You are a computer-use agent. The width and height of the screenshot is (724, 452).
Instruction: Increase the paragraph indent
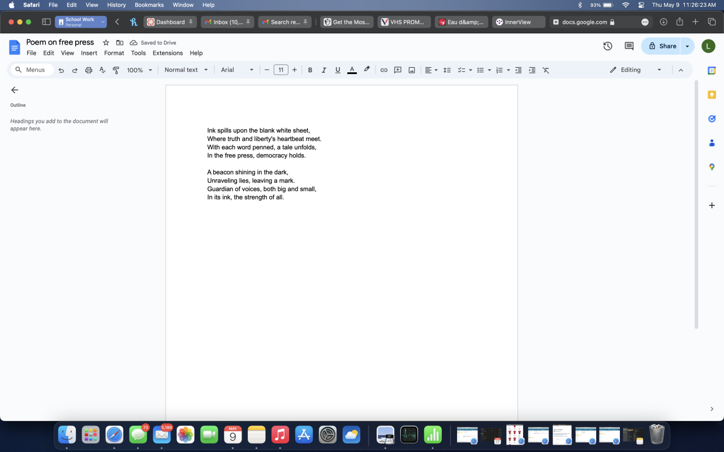[x=532, y=70]
